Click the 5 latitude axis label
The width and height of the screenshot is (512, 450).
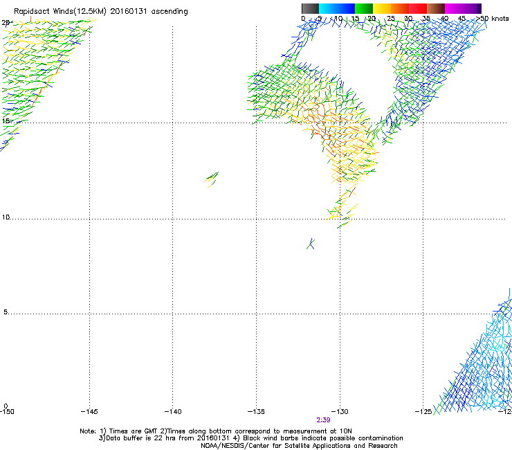[6, 312]
